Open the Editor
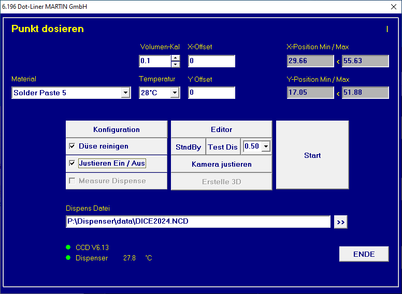Image resolution: width=402 pixels, height=294 pixels. [x=221, y=129]
